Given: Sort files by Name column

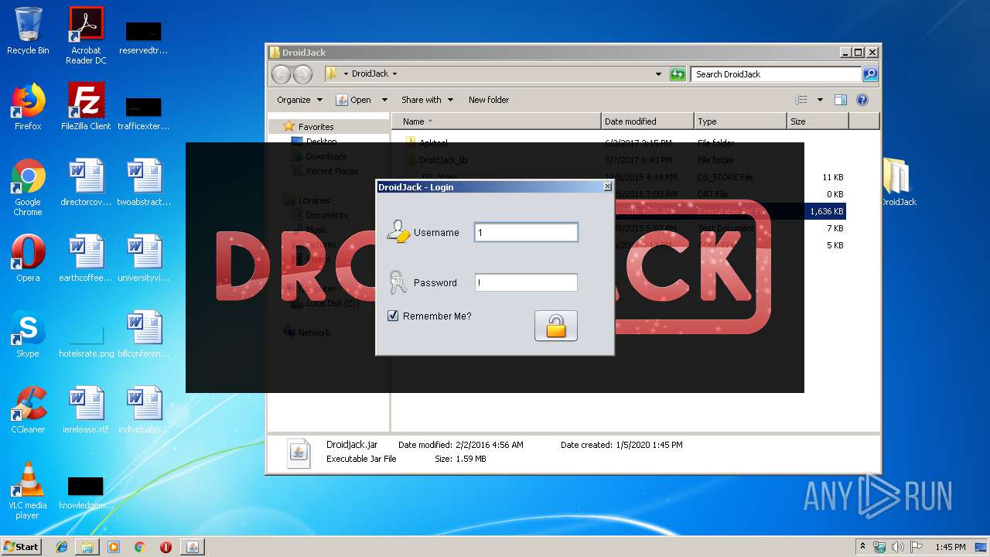Looking at the screenshot, I should [497, 121].
